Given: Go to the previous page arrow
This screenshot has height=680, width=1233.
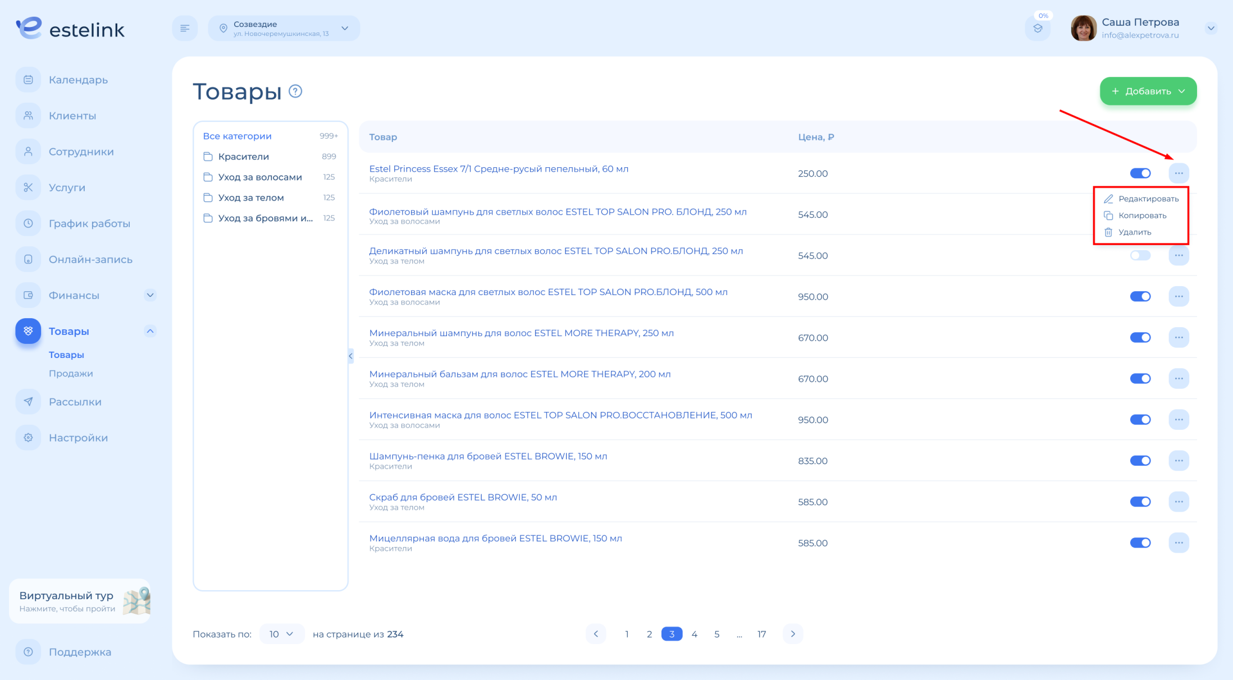Looking at the screenshot, I should point(596,634).
